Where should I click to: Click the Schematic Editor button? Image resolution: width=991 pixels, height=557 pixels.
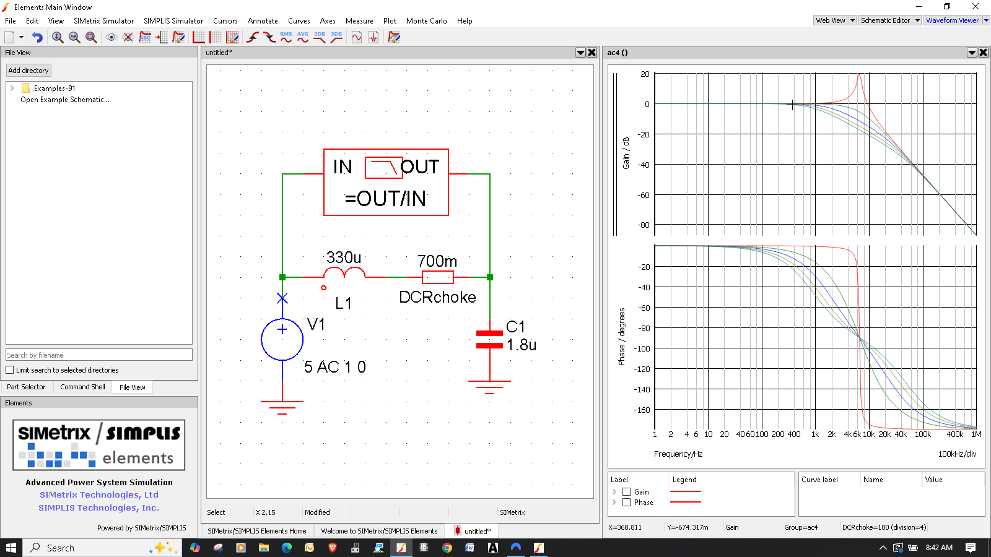click(x=886, y=20)
